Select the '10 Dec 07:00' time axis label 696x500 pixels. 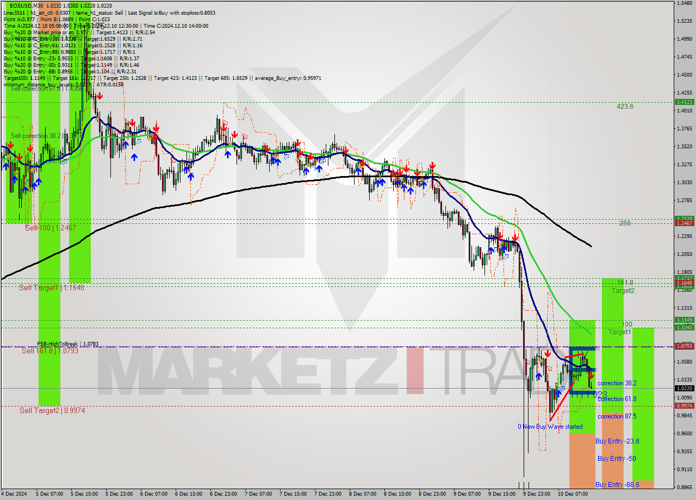pyautogui.click(x=573, y=494)
